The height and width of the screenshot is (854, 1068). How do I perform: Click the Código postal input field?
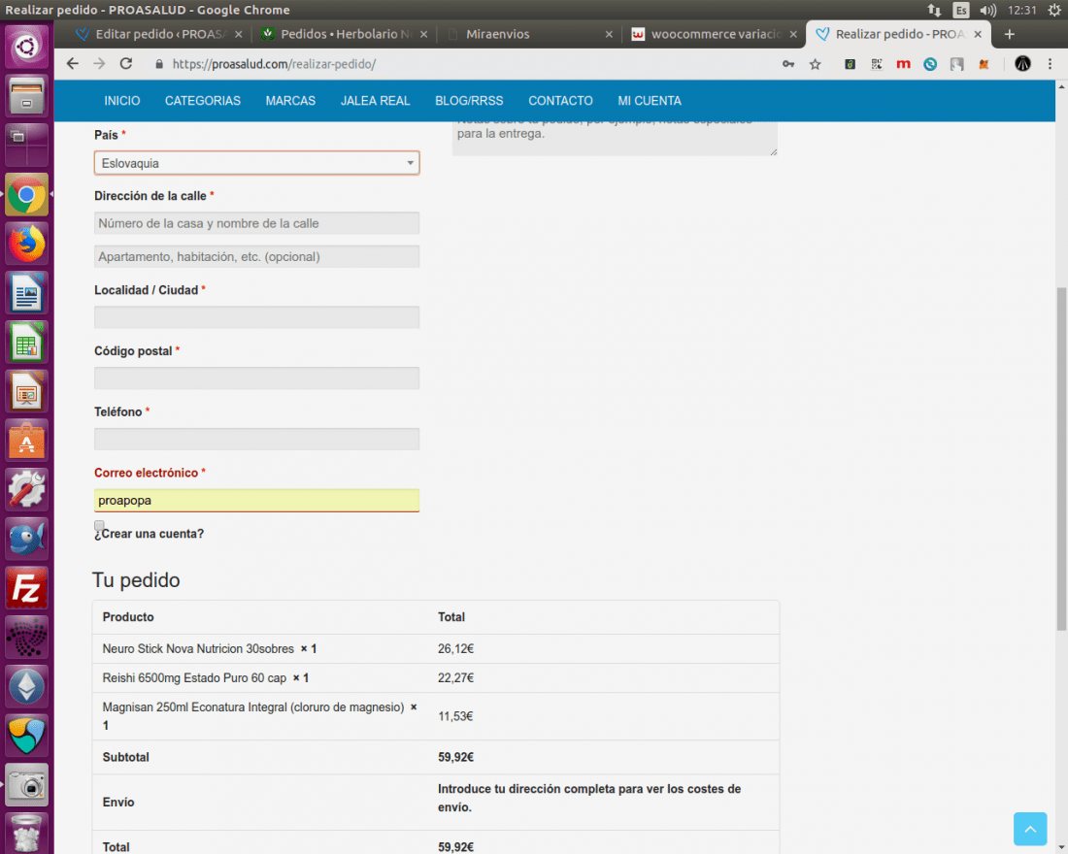(x=256, y=378)
